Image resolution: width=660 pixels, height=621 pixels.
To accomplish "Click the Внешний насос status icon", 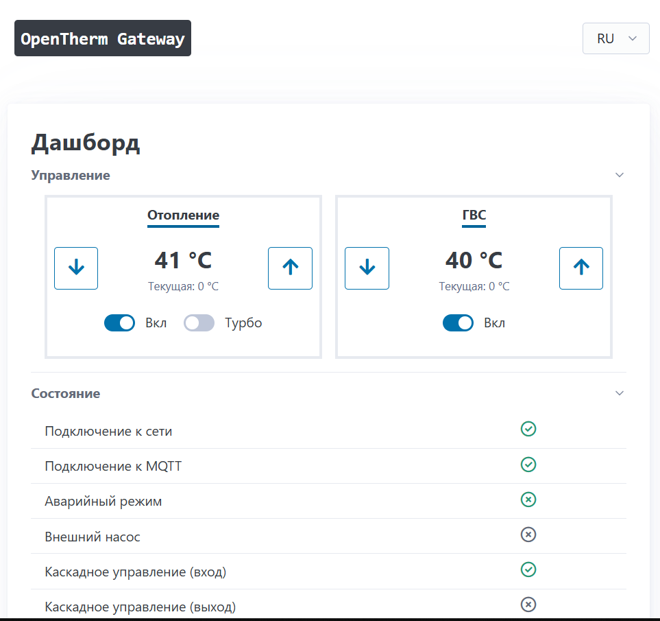I will click(528, 535).
